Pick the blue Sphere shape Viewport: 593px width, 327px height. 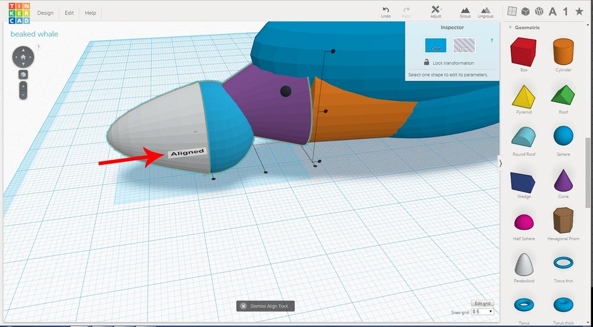tap(563, 135)
